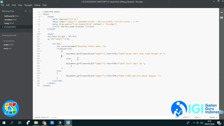Select array.html in Working Files
The image size is (224, 126).
[x=9, y=23]
